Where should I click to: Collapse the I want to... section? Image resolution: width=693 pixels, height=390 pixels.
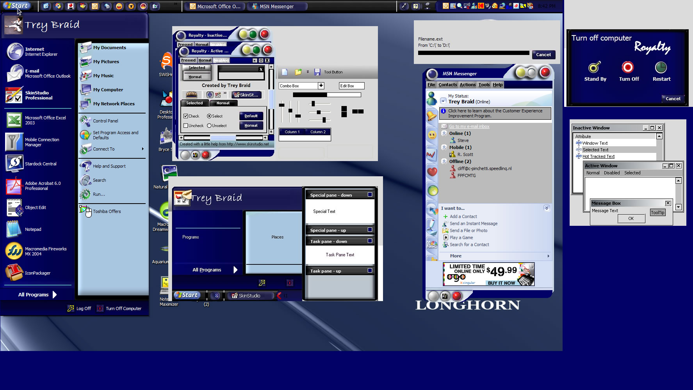547,208
